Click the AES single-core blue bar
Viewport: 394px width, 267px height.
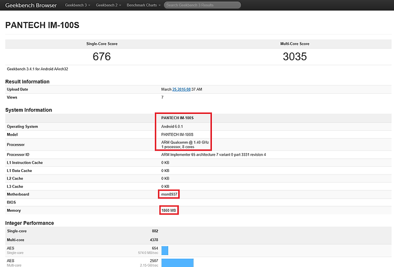pos(165,251)
